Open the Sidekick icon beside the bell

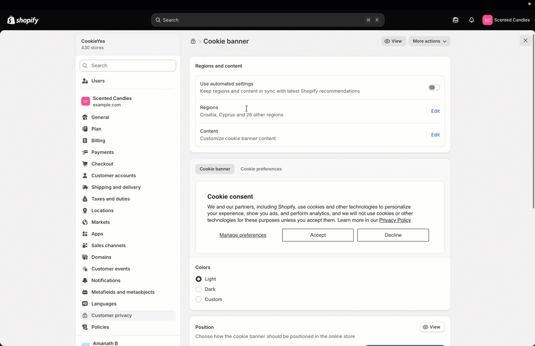click(456, 20)
